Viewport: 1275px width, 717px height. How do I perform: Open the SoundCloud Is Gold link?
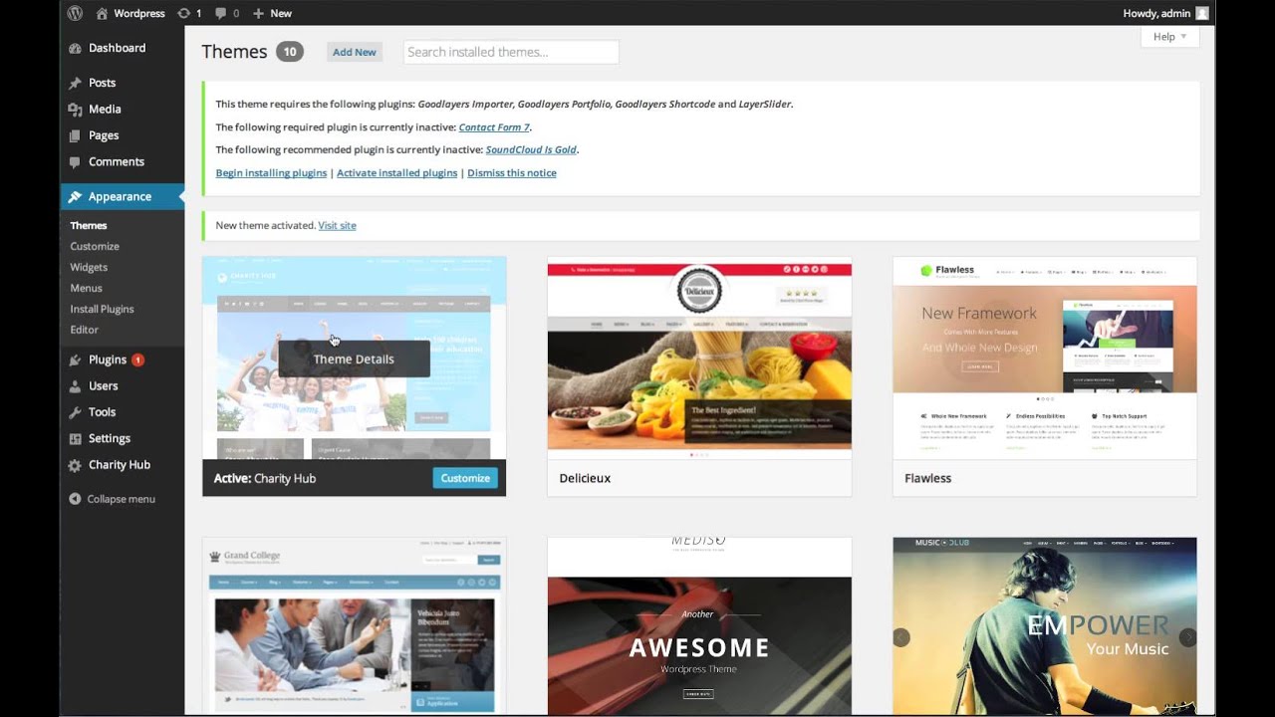531,150
